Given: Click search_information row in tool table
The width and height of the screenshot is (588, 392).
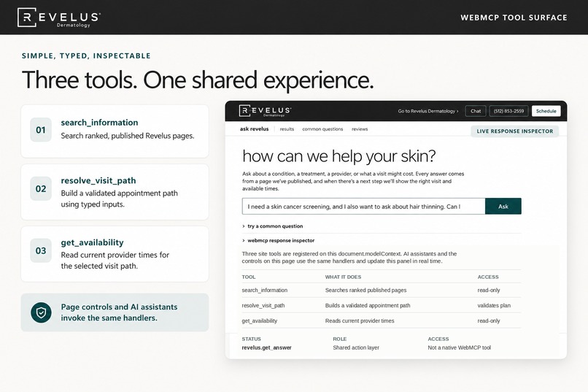Looking at the screenshot, I should (x=382, y=290).
